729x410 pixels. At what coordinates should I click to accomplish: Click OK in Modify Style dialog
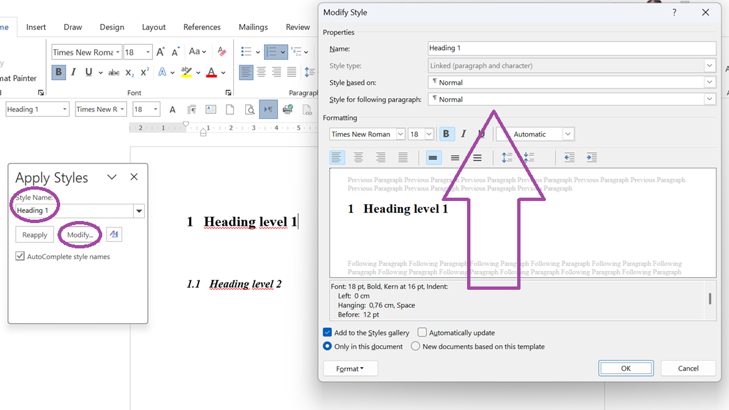point(626,368)
